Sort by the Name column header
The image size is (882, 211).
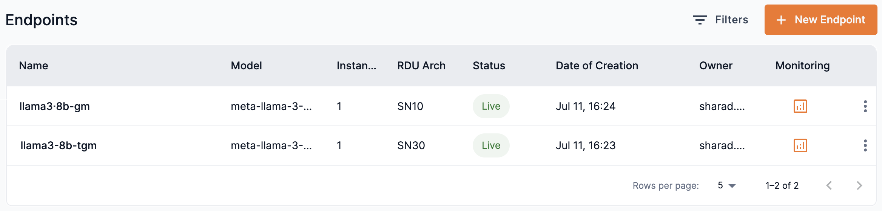(34, 66)
